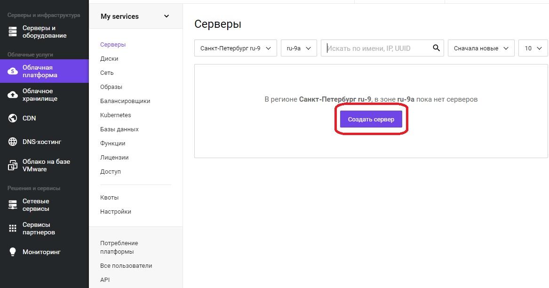The height and width of the screenshot is (288, 549).
Task: Click the server search input field
Action: click(376, 48)
